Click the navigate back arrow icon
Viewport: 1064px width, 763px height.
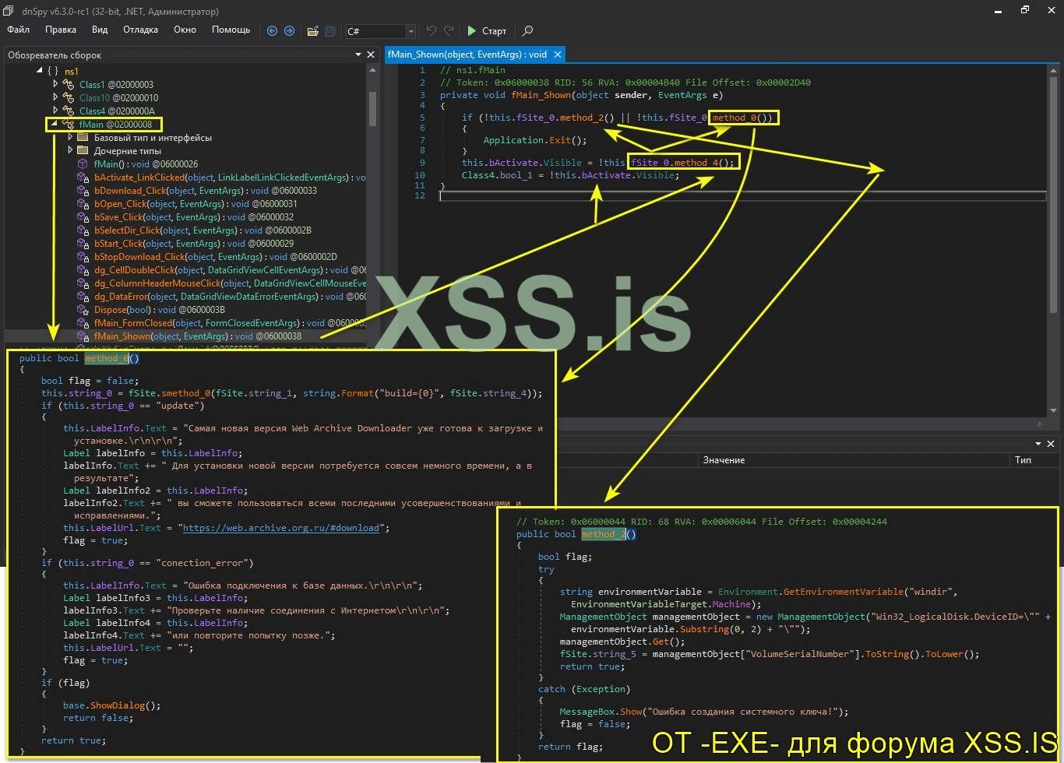click(x=272, y=31)
